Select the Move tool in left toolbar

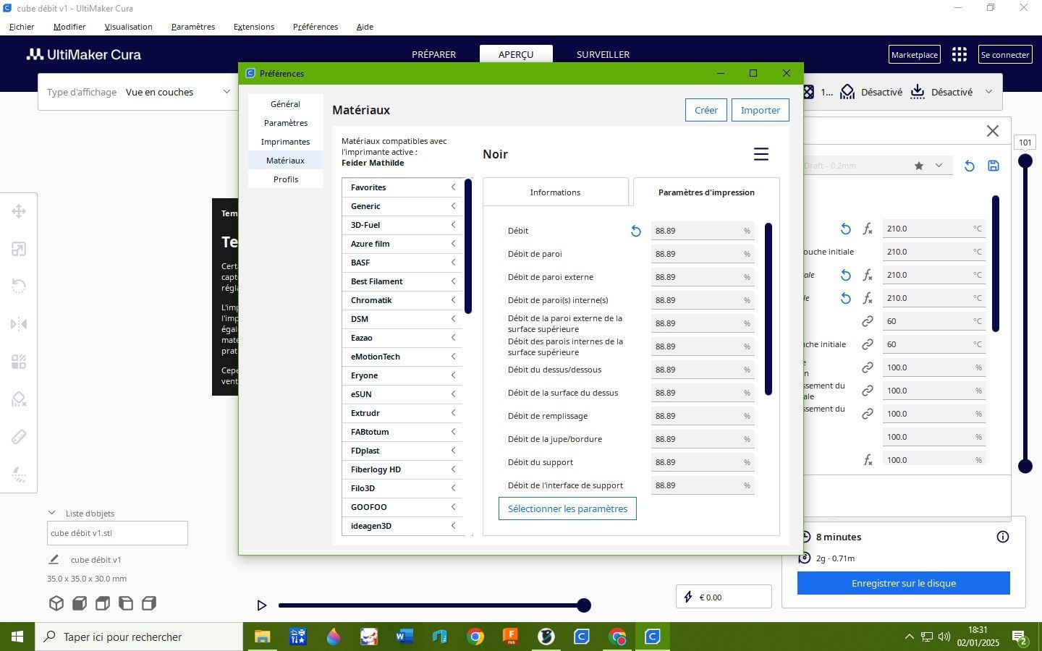19,211
